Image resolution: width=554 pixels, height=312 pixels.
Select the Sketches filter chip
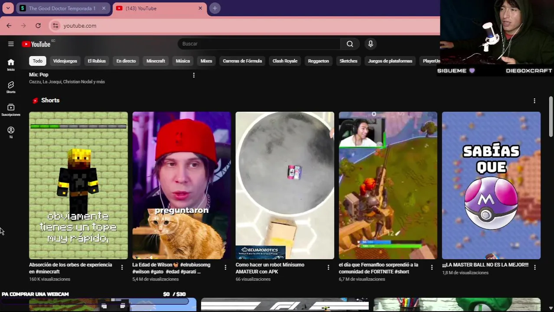(x=349, y=61)
